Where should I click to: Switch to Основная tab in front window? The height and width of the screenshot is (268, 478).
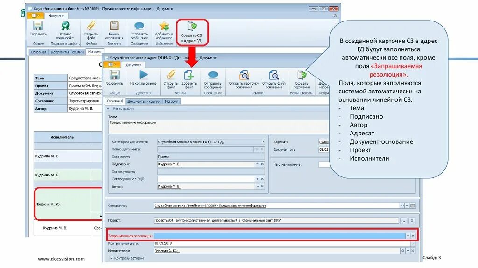coord(115,101)
